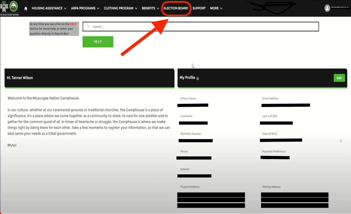Click the help tip note box
351x214 pixels.
click(54, 29)
